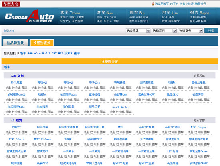Open the MINI Cabrio model link
The image size is (220, 166).
(x=16, y=139)
